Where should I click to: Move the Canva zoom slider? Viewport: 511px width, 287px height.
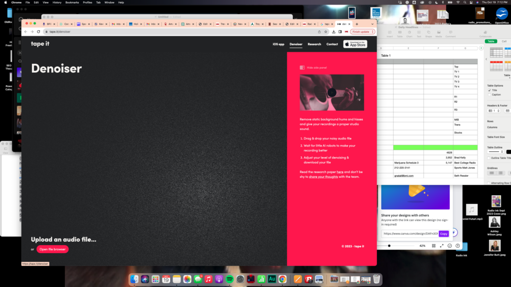point(389,246)
